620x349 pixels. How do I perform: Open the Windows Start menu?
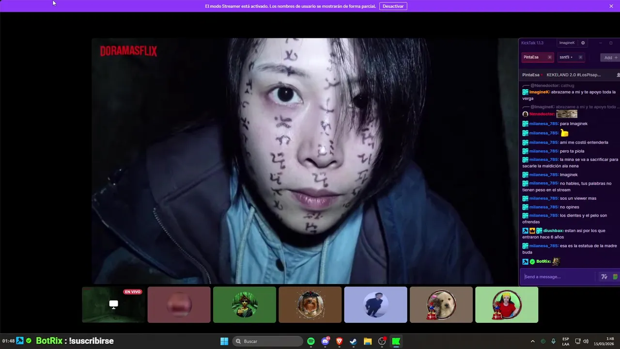pos(224,341)
